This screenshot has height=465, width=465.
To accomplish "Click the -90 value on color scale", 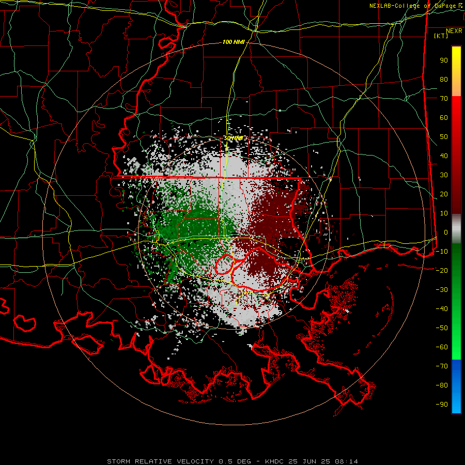I will [x=442, y=405].
